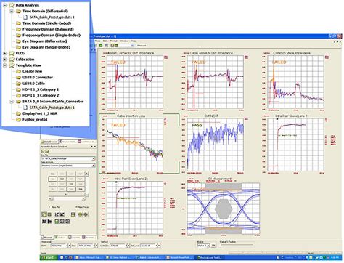This screenshot has height=263, width=344.
Task: Click the Windows Start button
Action: [x=49, y=257]
